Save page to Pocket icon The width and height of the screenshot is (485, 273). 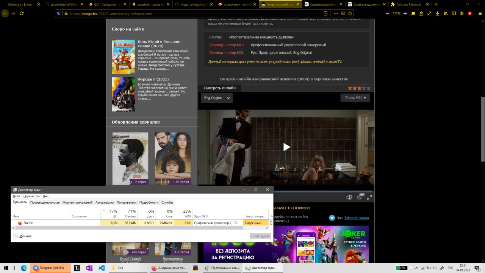click(343, 13)
